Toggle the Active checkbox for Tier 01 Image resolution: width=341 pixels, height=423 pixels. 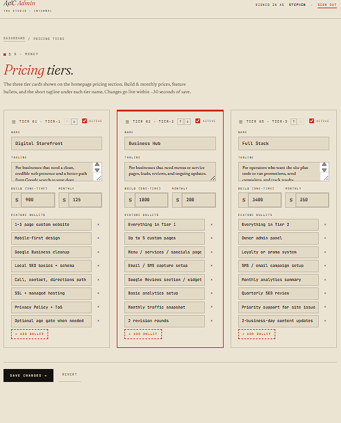(x=85, y=121)
